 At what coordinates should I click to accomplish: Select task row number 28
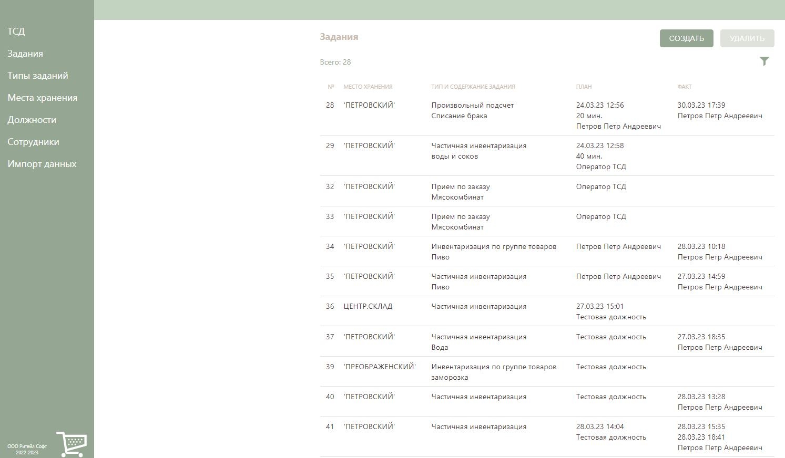pos(547,116)
